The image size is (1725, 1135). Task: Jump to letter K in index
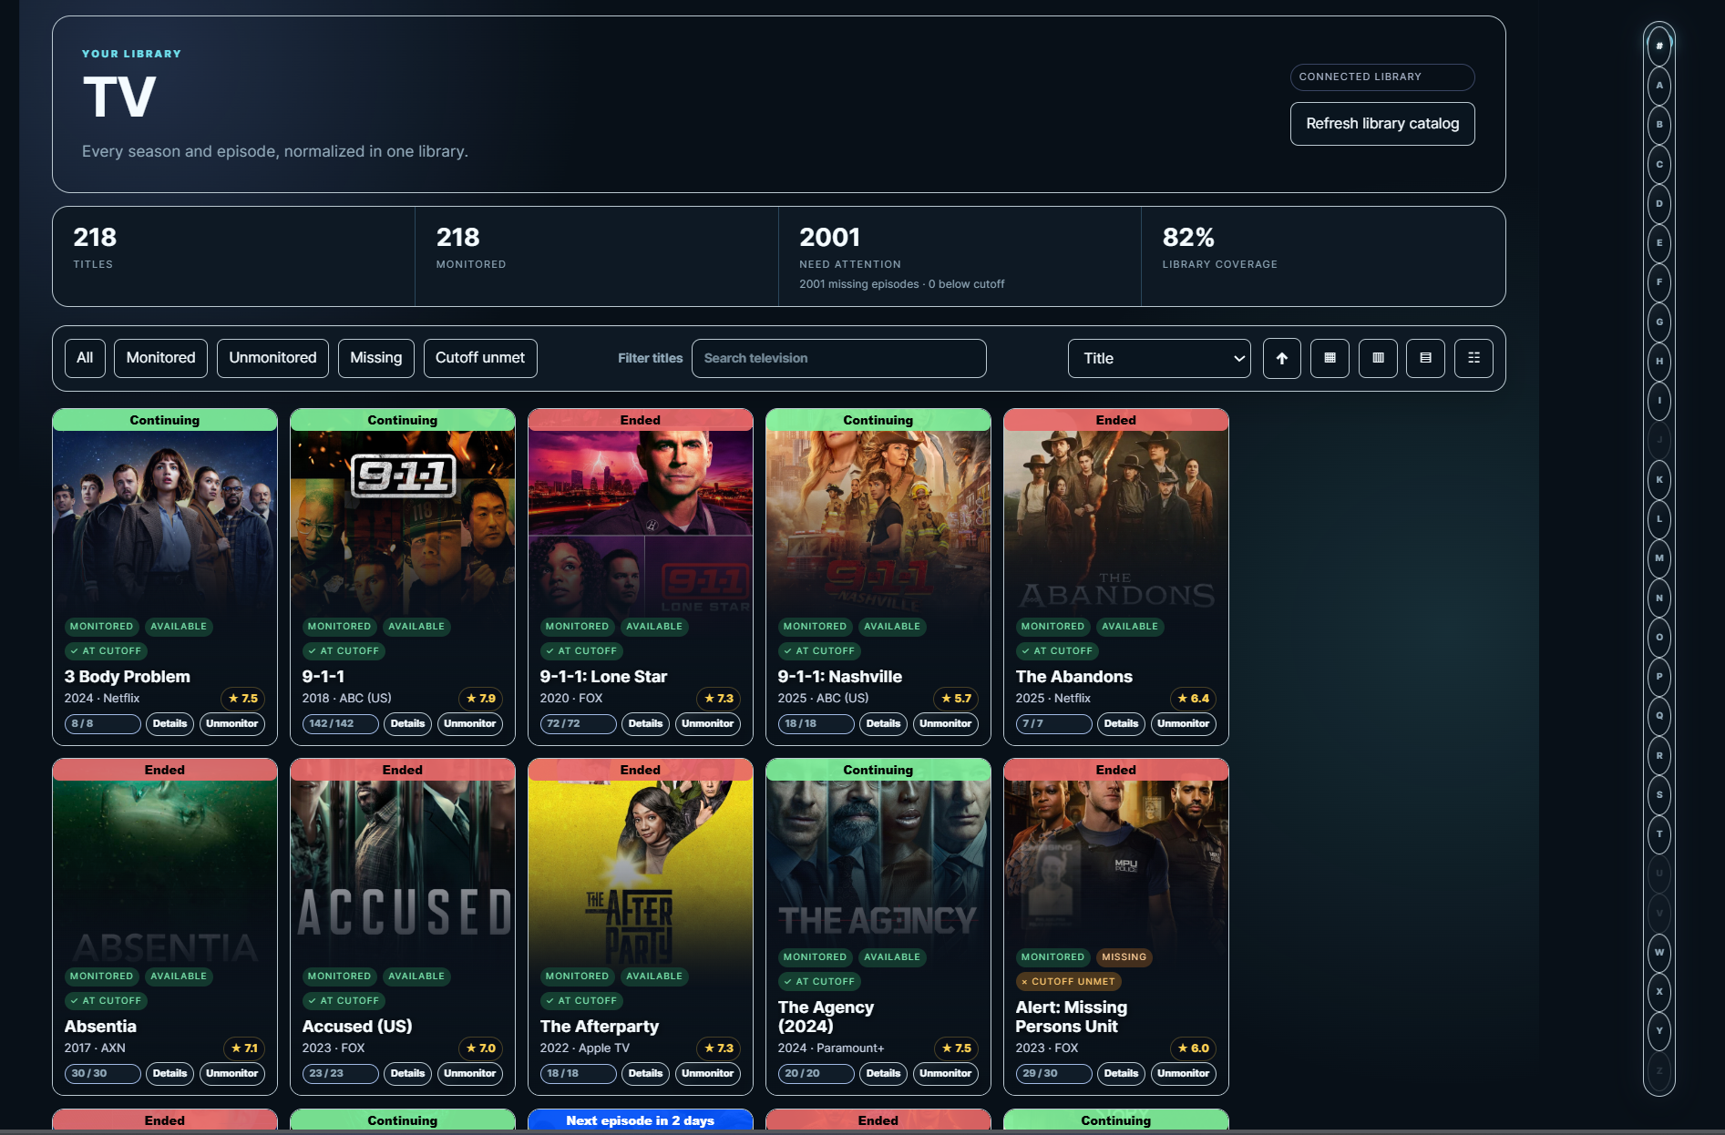[x=1659, y=479]
